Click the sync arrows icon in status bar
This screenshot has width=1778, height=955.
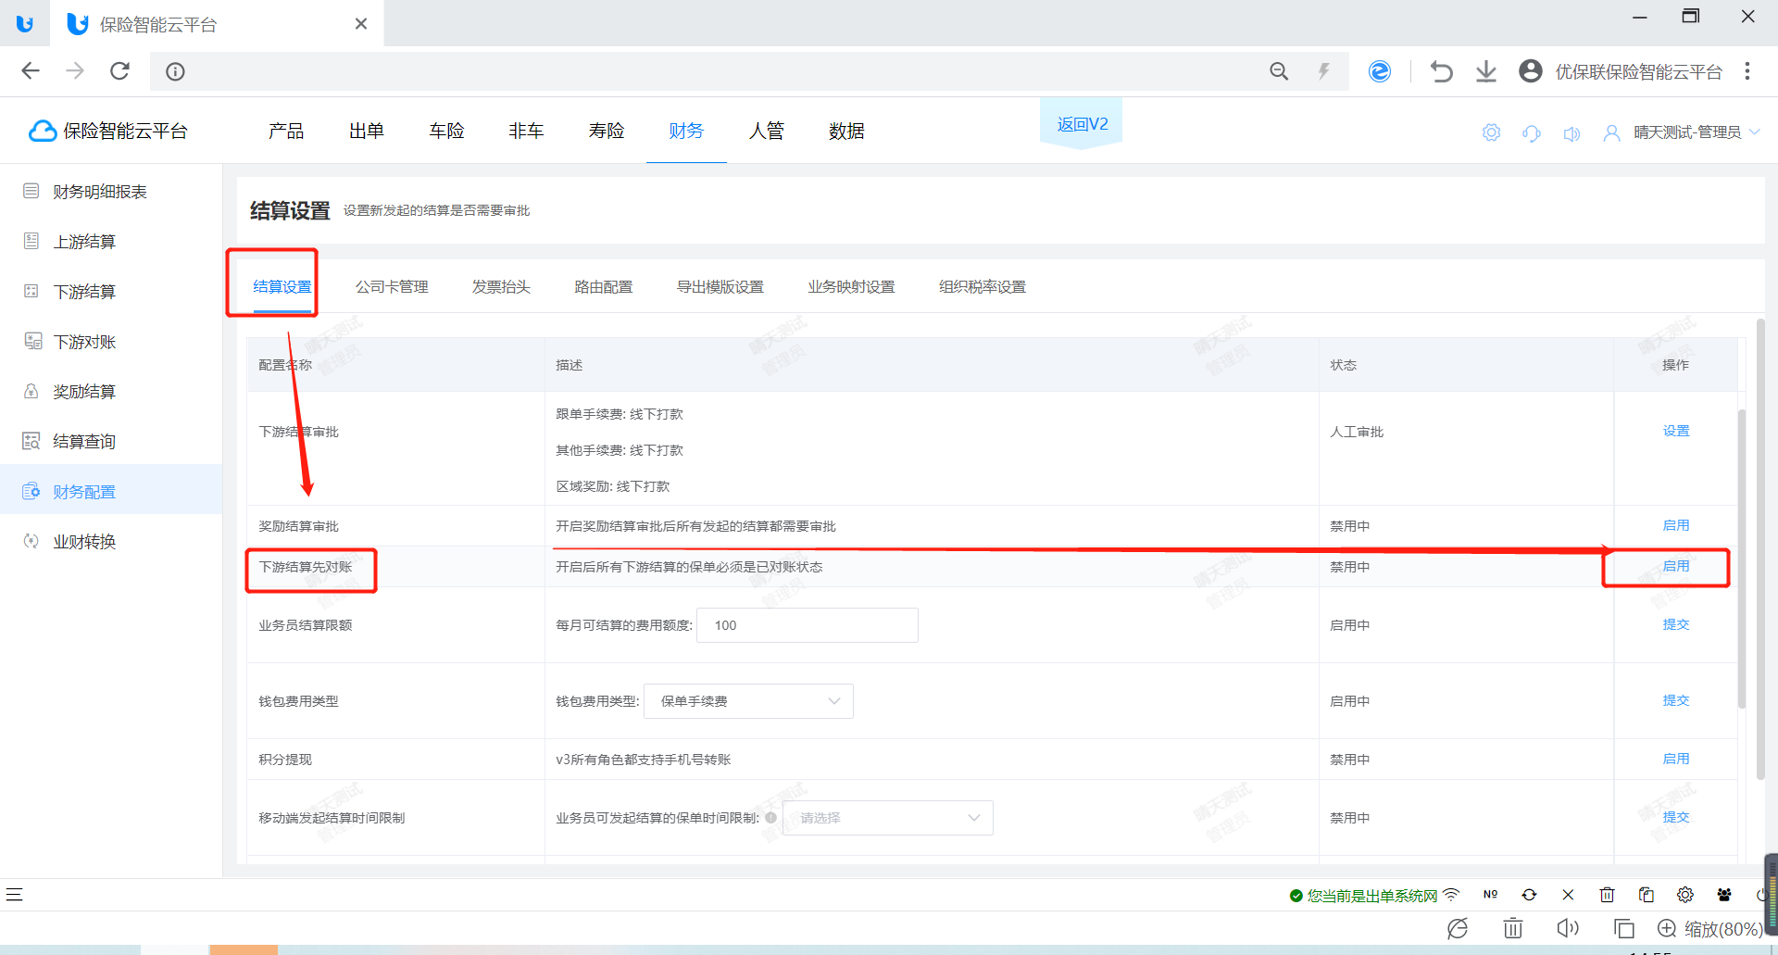click(1529, 895)
